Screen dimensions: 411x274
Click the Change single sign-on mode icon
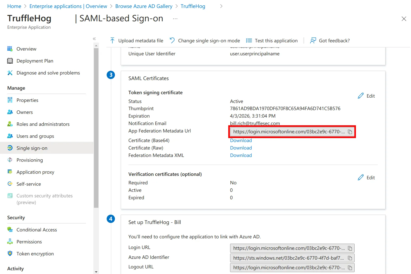(172, 40)
